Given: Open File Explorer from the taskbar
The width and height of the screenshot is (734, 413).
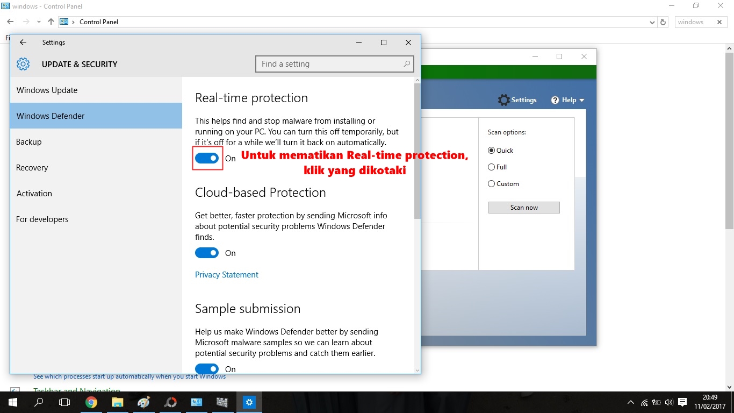Looking at the screenshot, I should click(117, 402).
